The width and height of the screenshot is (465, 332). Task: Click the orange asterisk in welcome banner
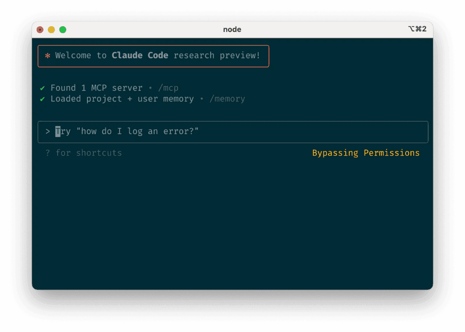47,56
